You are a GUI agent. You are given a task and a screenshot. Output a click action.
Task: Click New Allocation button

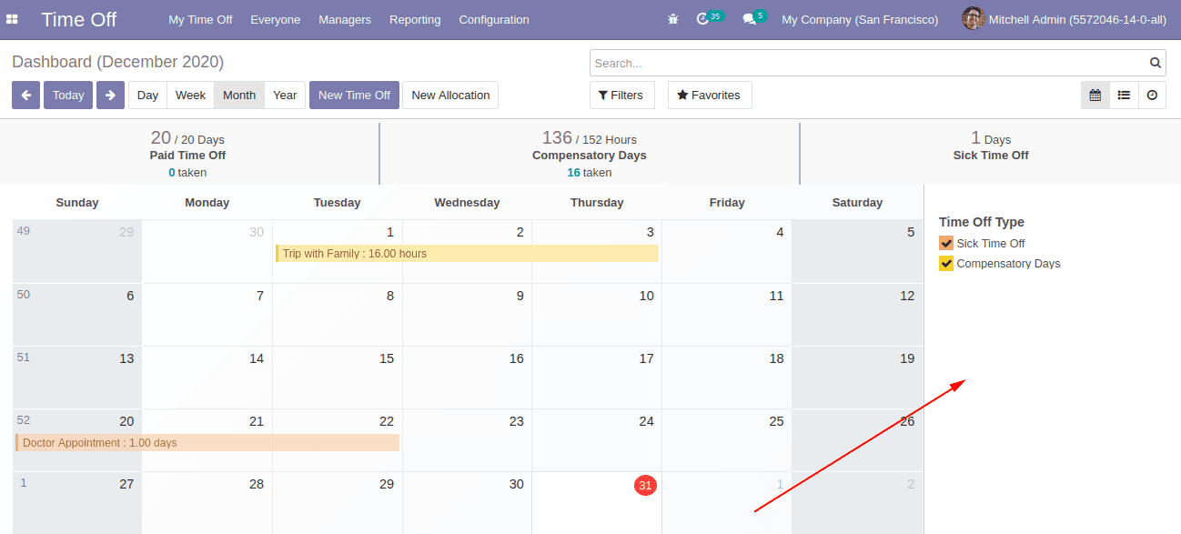[x=450, y=95]
